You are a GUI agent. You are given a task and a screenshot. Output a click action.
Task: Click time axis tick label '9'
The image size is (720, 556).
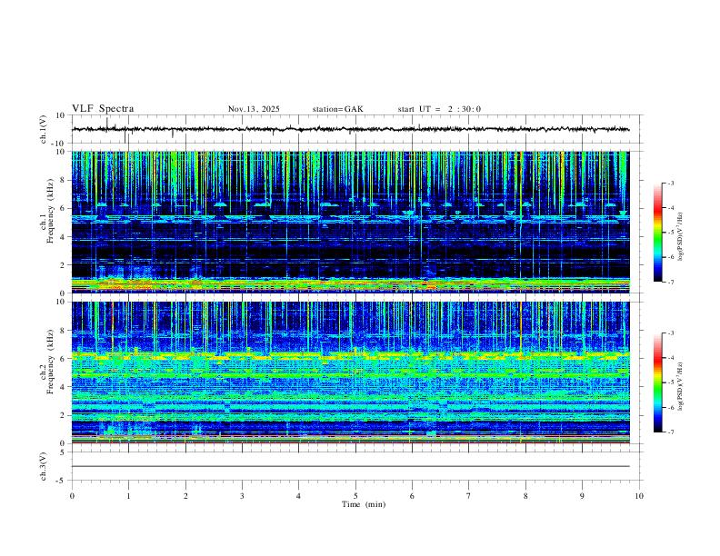click(582, 496)
